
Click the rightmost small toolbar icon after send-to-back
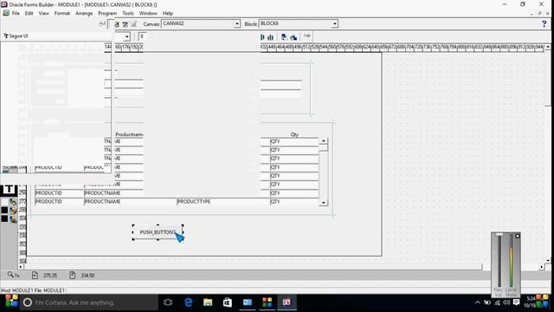(x=307, y=36)
